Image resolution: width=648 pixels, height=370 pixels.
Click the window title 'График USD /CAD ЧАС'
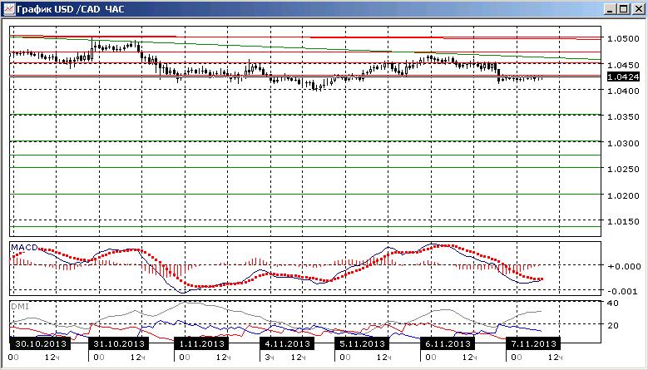pyautogui.click(x=70, y=8)
